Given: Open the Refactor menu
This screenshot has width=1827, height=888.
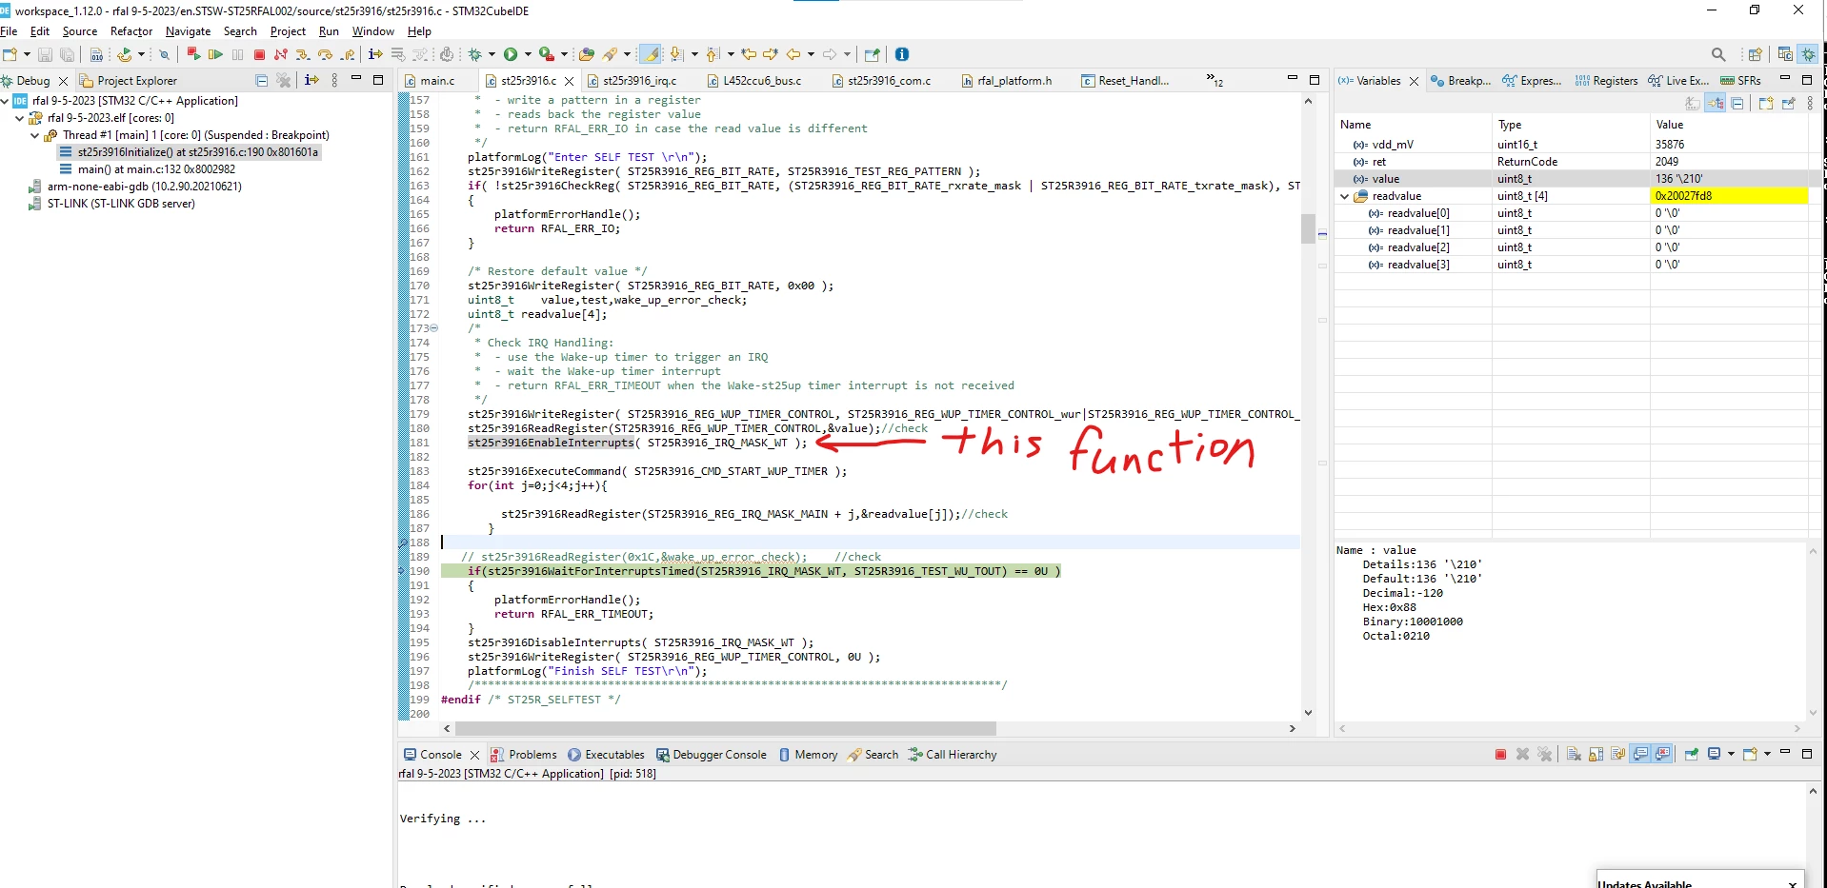Looking at the screenshot, I should point(131,31).
